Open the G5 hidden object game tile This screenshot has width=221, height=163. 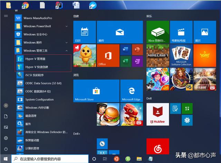click(x=181, y=79)
